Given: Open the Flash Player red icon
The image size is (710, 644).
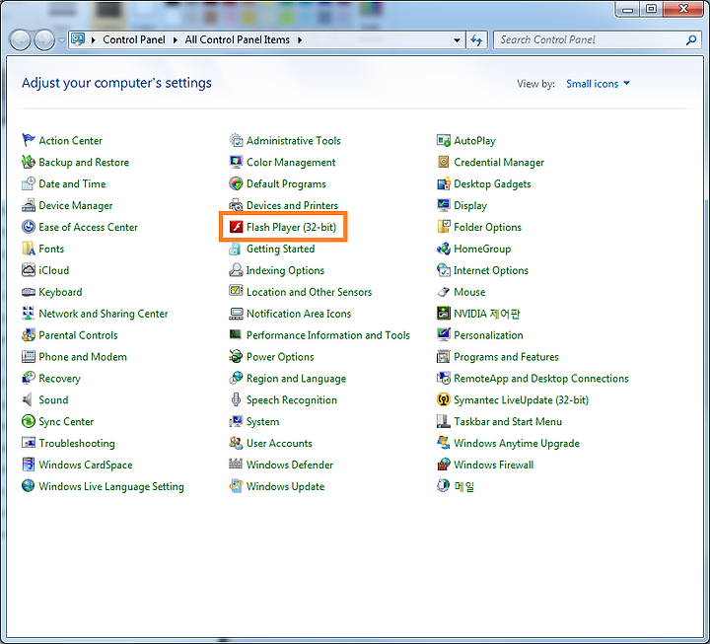Looking at the screenshot, I should tap(236, 227).
